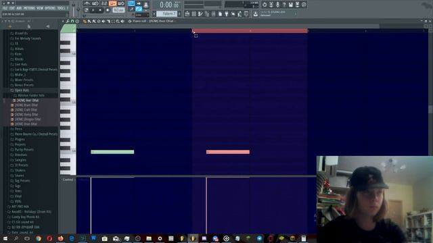Click the Play button
This screenshot has width=433, height=243.
point(93,10)
